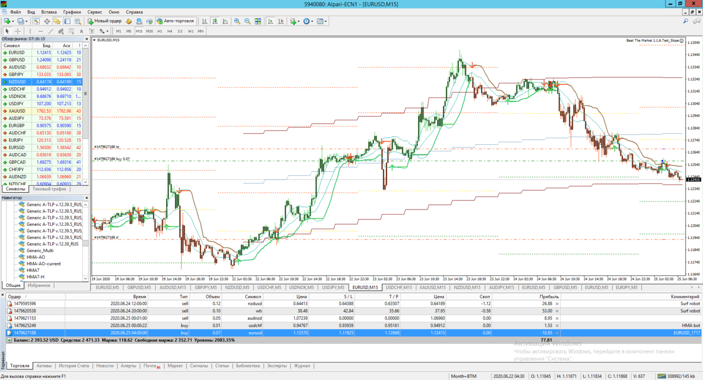This screenshot has width=703, height=380.
Task: Select the text label 'T' tool
Action: (92, 31)
